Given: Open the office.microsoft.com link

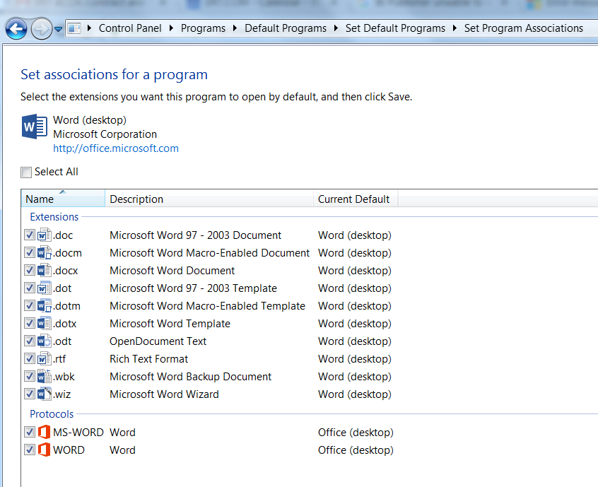Looking at the screenshot, I should (116, 148).
